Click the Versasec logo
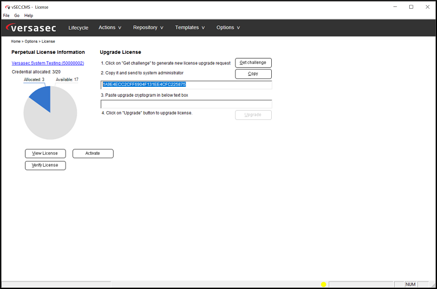Screen dimensions: 437x289 point(31,28)
